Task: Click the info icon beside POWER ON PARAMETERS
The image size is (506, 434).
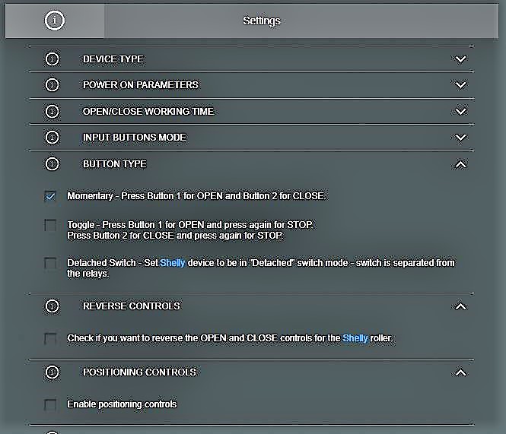Action: pyautogui.click(x=52, y=85)
